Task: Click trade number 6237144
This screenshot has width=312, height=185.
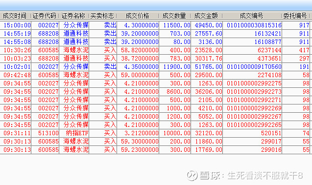Action: coord(269,50)
